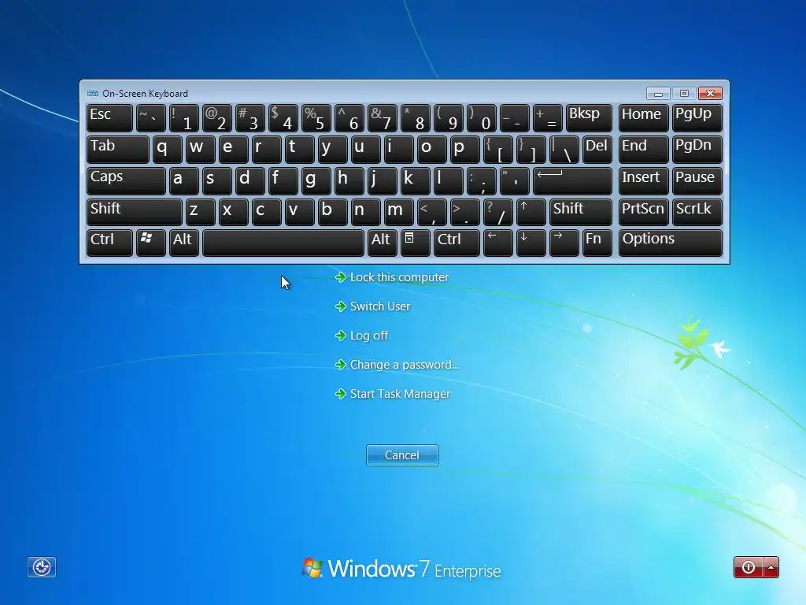Click the Windows logo key on keyboard
Image resolution: width=806 pixels, height=605 pixels.
point(150,243)
